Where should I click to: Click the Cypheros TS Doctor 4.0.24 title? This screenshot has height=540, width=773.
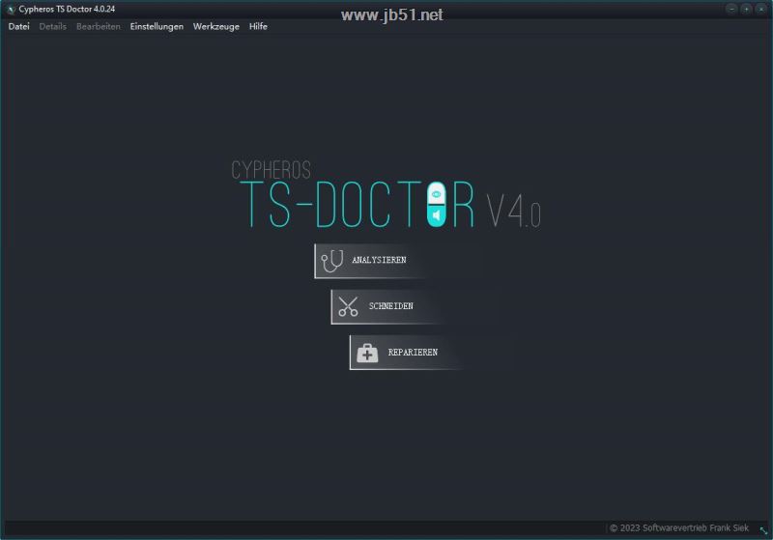[x=67, y=9]
